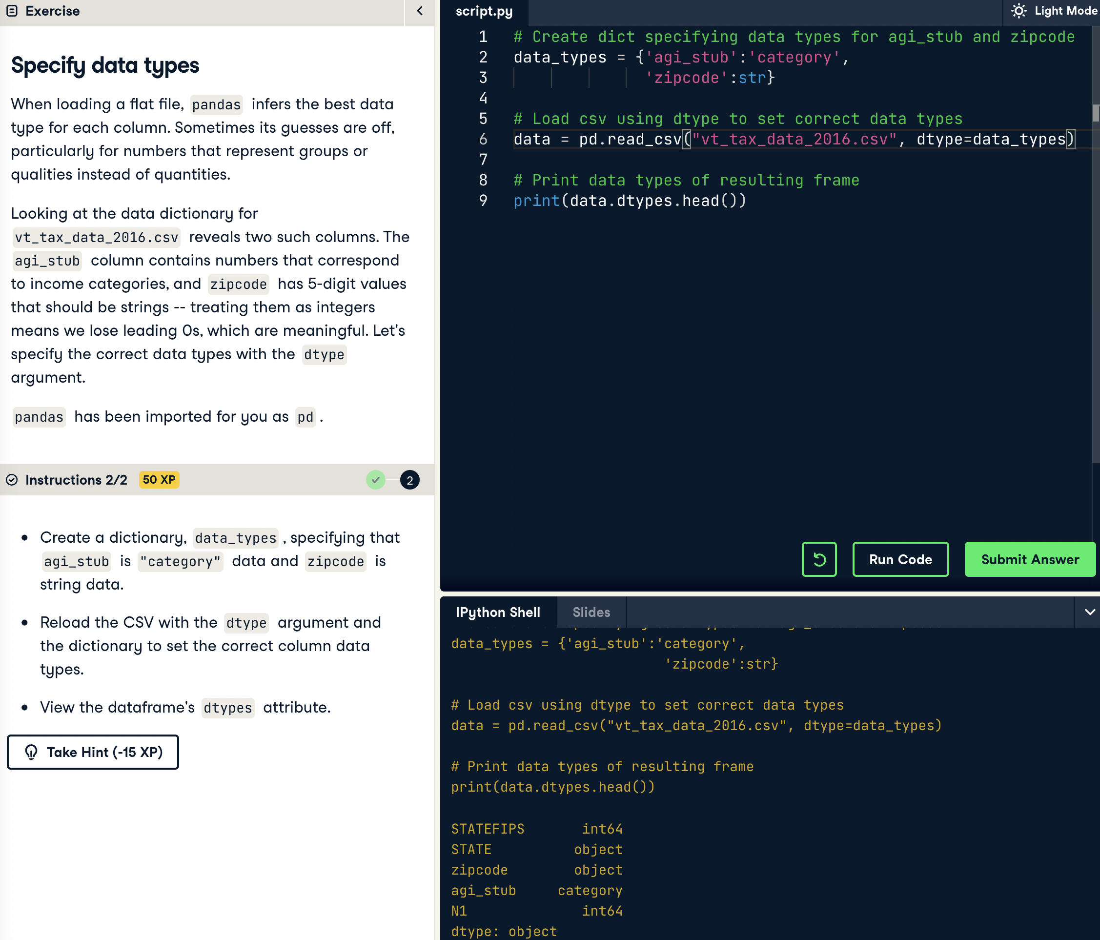The height and width of the screenshot is (940, 1100).
Task: Click the lightbulb icon in Take Hint
Action: (x=31, y=752)
